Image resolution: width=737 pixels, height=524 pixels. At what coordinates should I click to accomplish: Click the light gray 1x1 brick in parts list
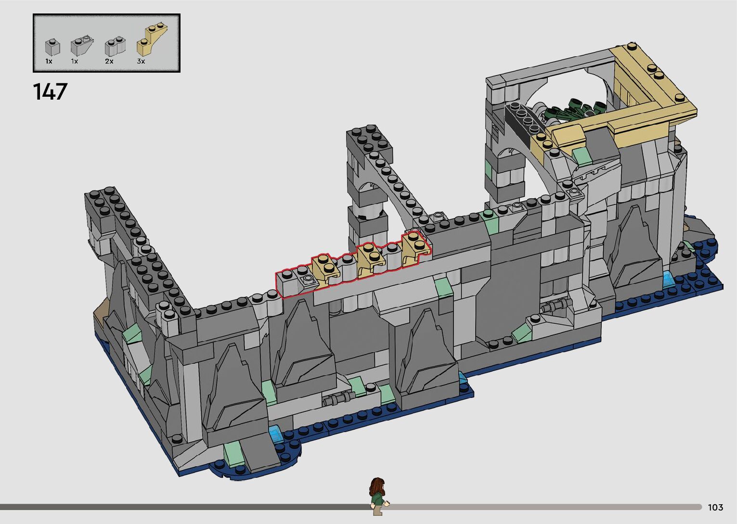52,47
